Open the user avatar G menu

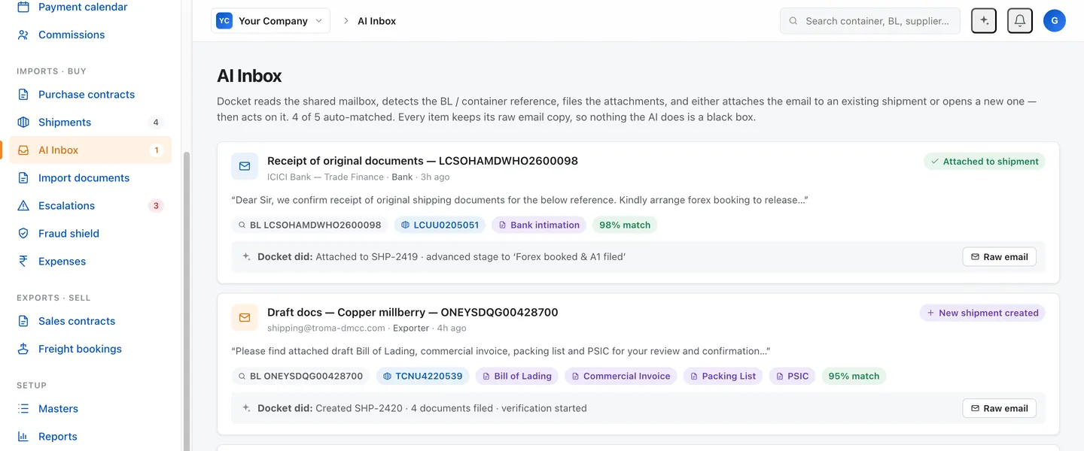pos(1055,21)
